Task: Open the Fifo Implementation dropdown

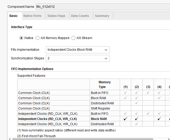Action: [x=78, y=50]
